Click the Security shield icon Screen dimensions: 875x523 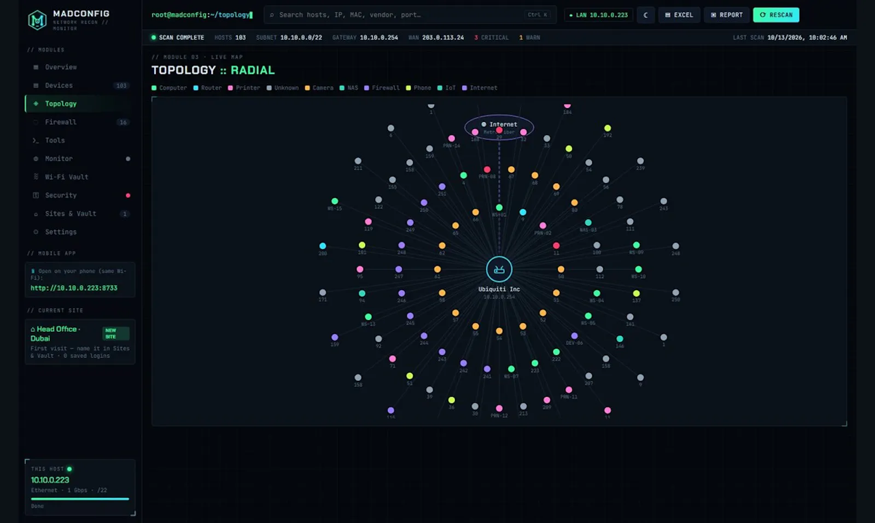coord(36,195)
